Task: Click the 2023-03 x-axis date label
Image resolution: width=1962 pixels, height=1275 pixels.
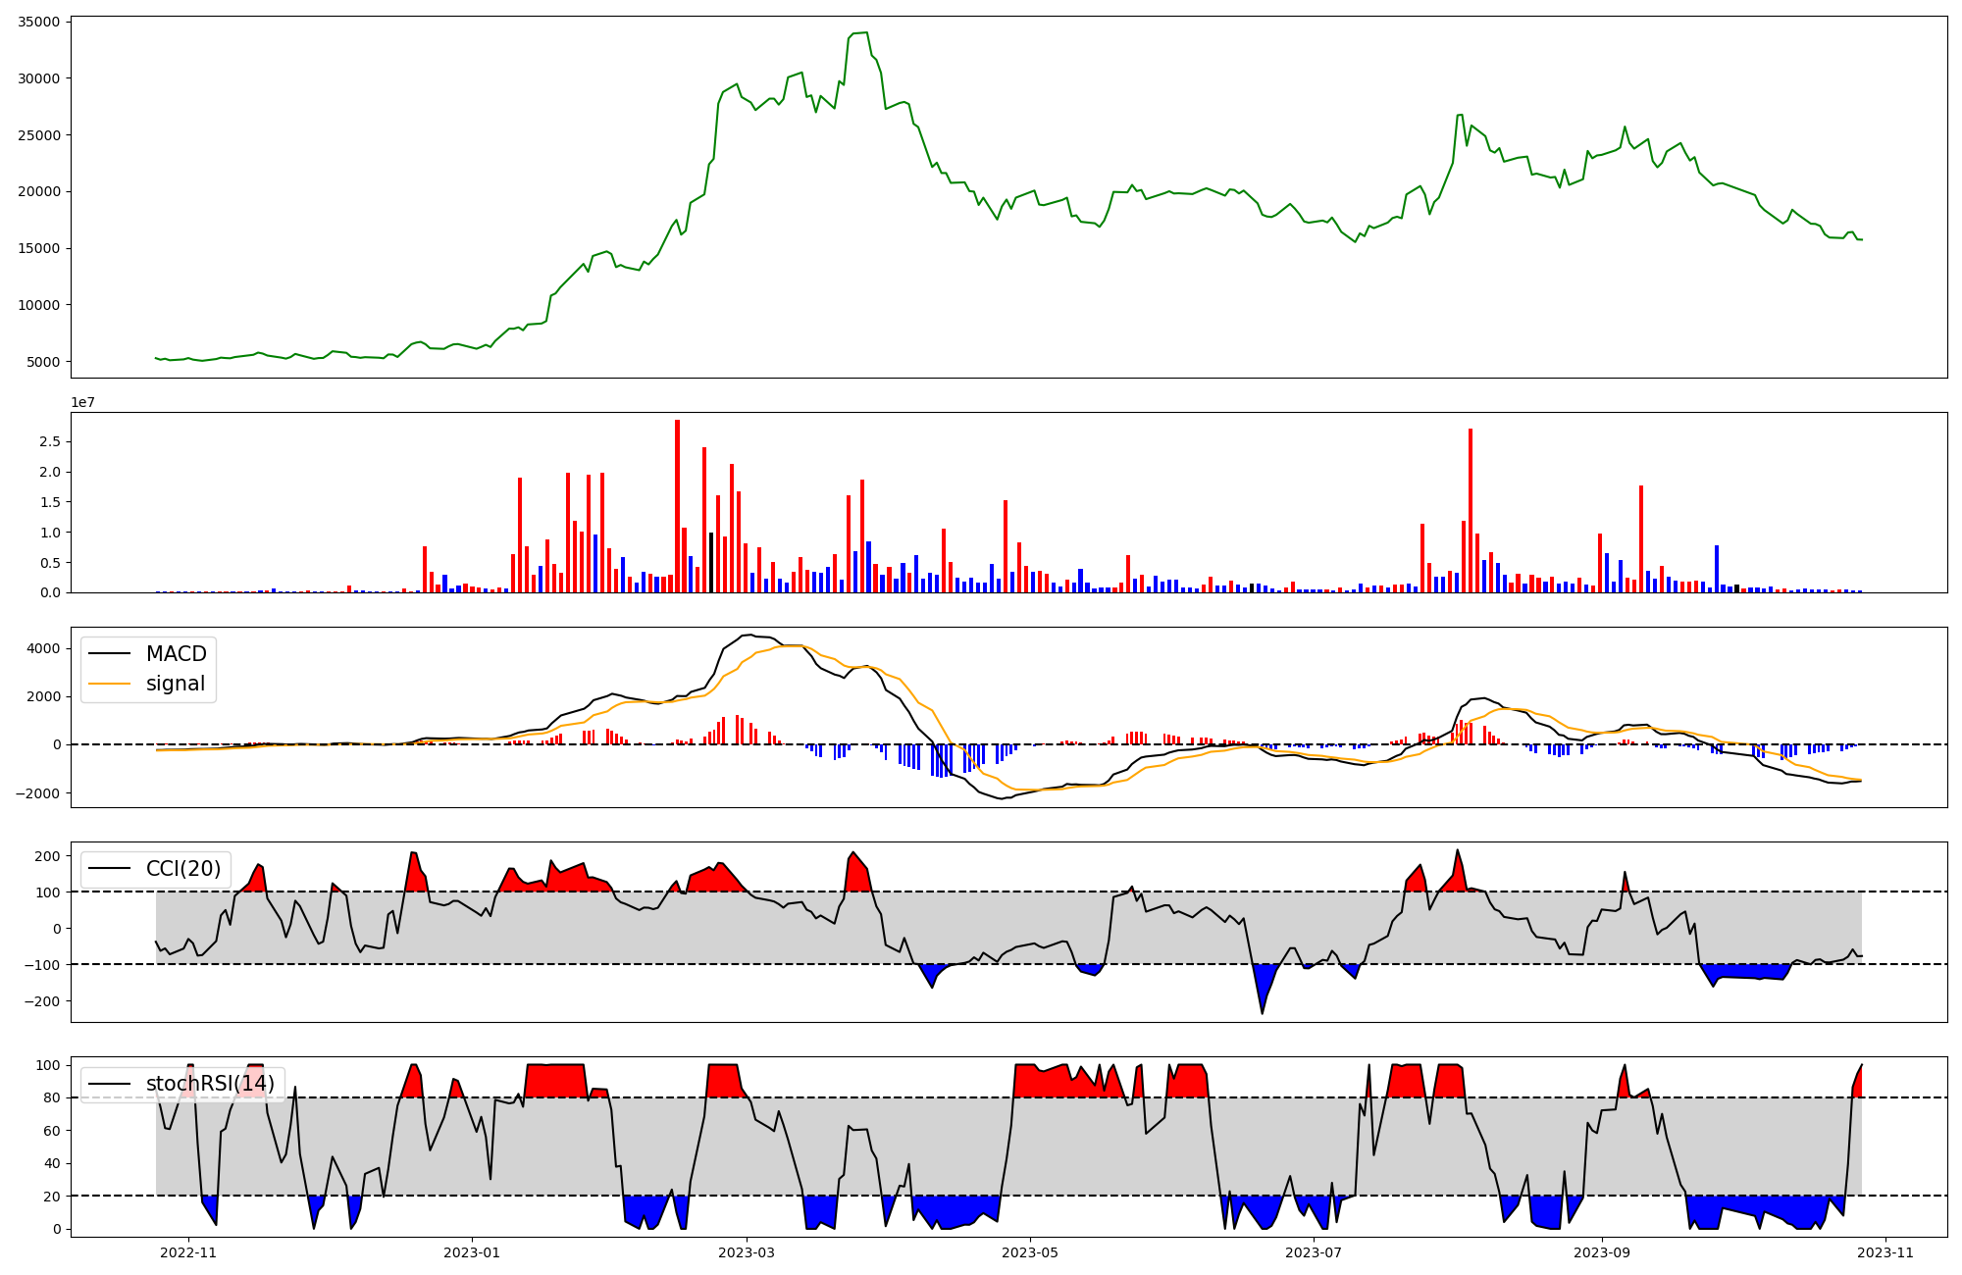Action: pyautogui.click(x=748, y=1252)
